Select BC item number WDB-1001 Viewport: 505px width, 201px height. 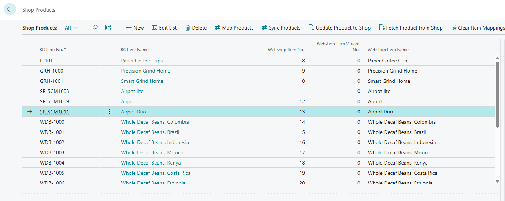click(x=52, y=132)
